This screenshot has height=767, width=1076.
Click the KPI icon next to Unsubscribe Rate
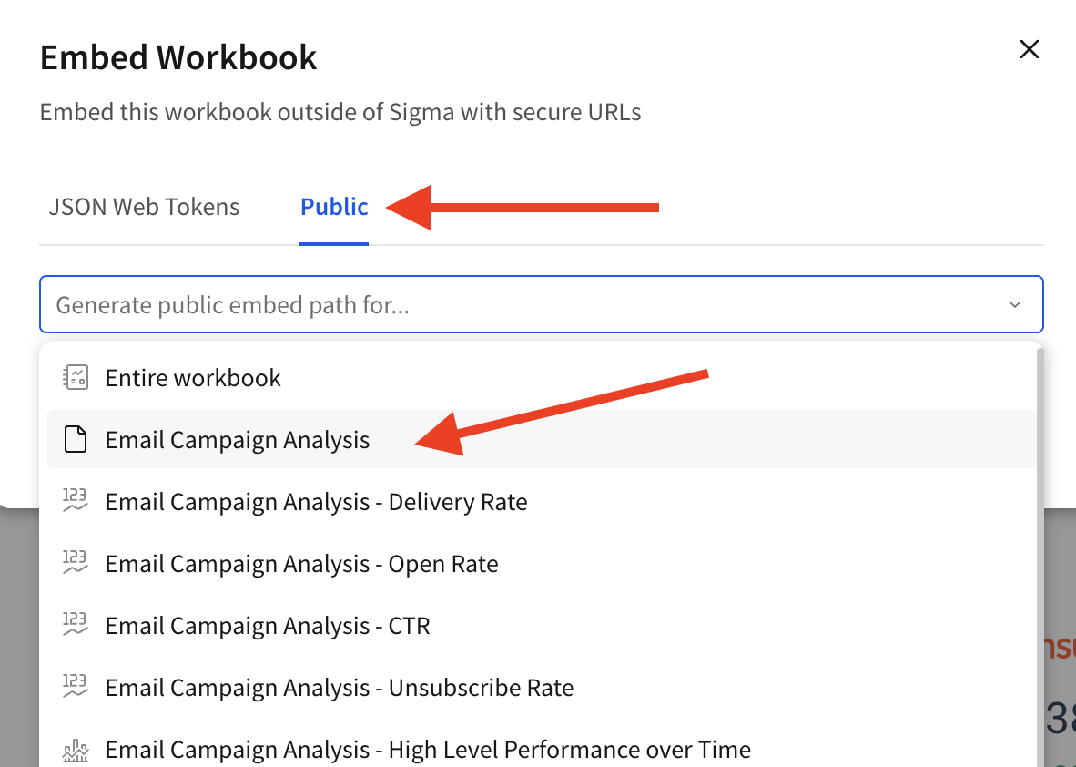pos(75,687)
